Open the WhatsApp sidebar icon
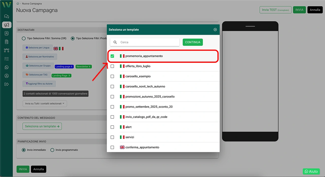The height and width of the screenshot is (177, 325). pyautogui.click(x=7, y=67)
